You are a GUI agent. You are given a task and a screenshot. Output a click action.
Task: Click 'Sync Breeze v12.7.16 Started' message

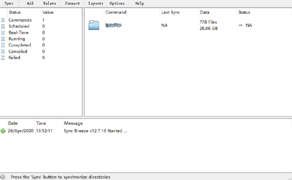point(95,131)
